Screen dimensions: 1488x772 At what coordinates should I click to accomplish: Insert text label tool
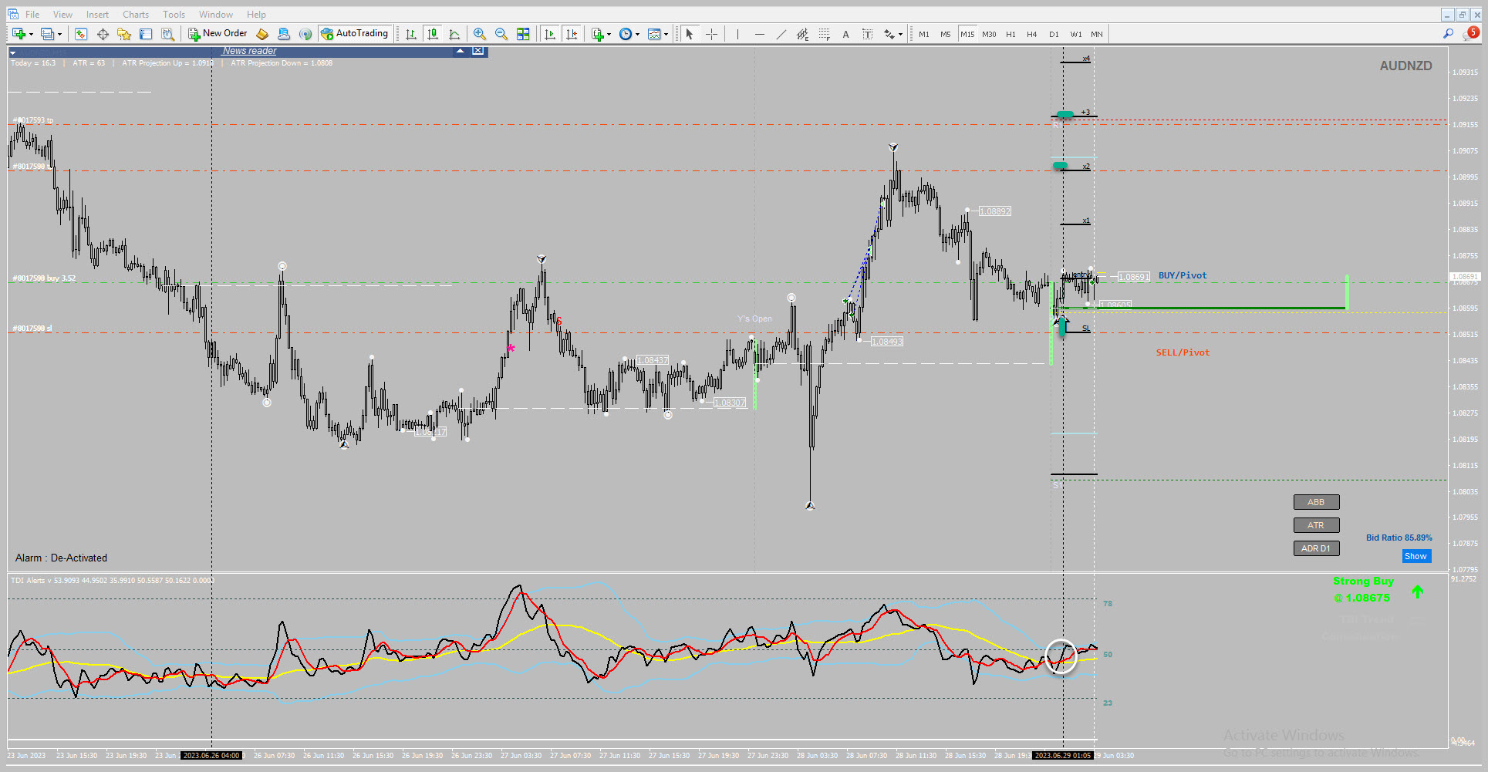click(x=867, y=34)
